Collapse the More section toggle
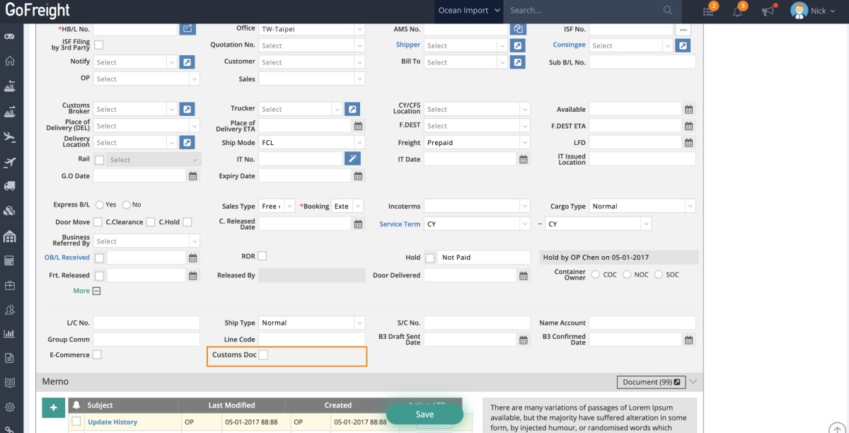This screenshot has height=433, width=849. [x=97, y=291]
